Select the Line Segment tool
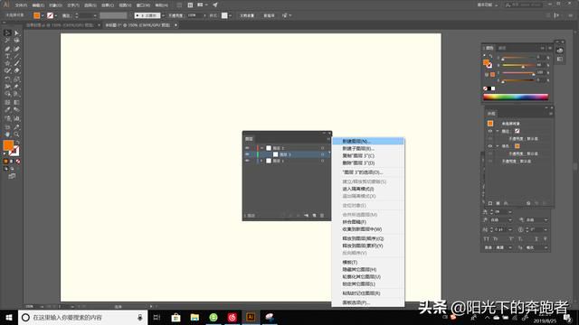Screen dimensions: 579x325 pos(16,56)
